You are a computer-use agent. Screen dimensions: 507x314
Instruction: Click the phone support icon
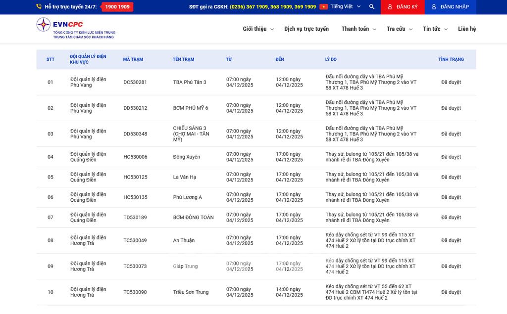coord(39,7)
